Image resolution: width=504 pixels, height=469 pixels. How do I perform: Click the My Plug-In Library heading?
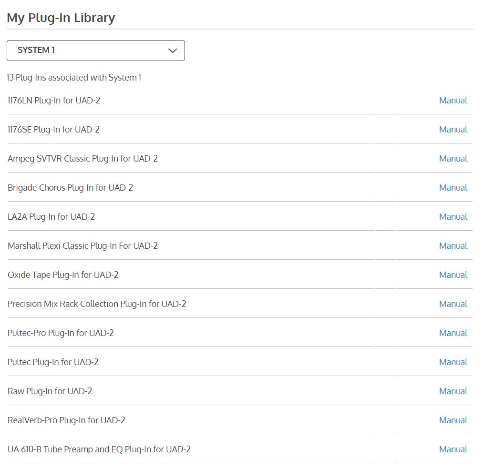tap(61, 18)
